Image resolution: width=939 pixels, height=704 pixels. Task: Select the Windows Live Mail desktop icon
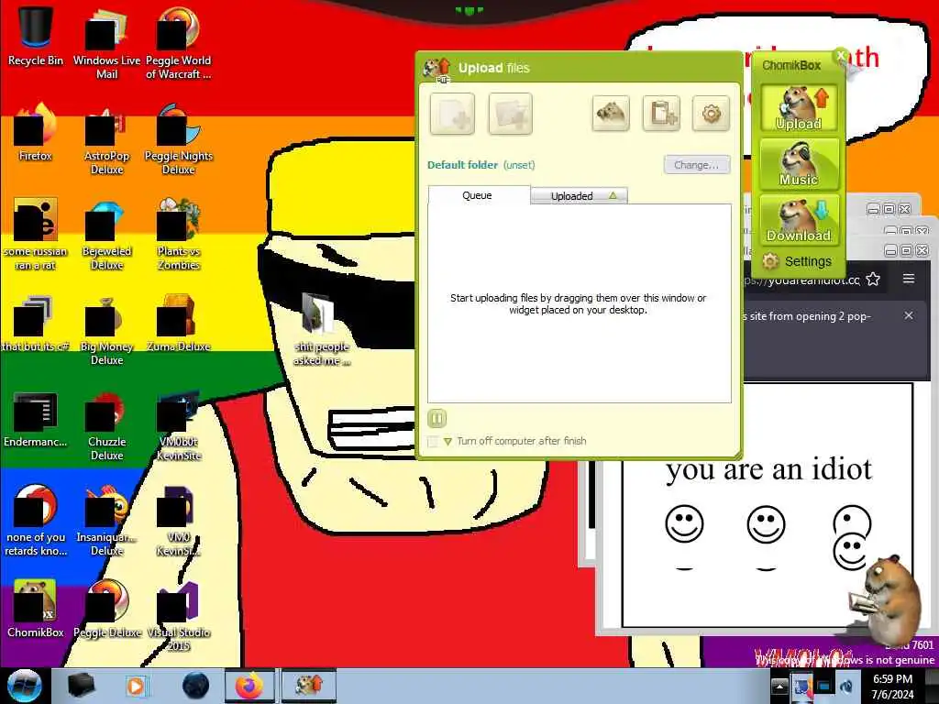pyautogui.click(x=106, y=43)
